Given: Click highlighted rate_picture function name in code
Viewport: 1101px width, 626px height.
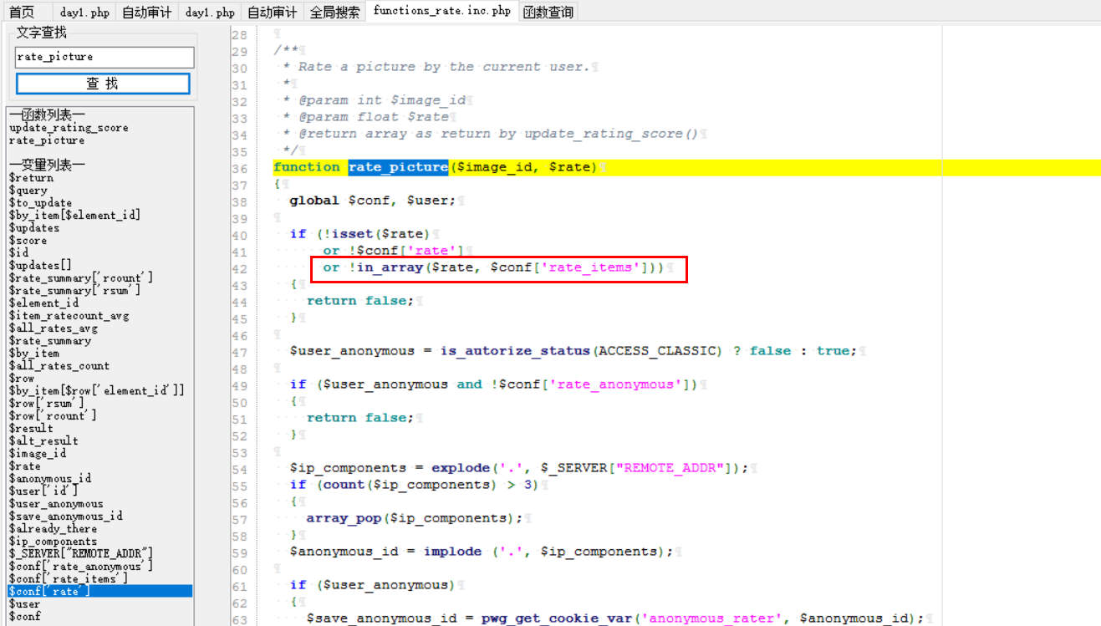Looking at the screenshot, I should tap(398, 167).
